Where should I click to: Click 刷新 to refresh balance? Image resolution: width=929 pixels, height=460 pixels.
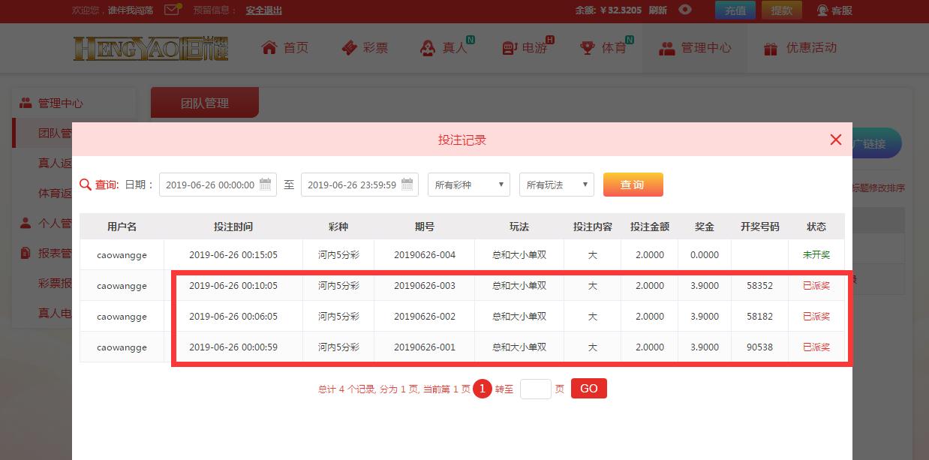click(x=657, y=11)
